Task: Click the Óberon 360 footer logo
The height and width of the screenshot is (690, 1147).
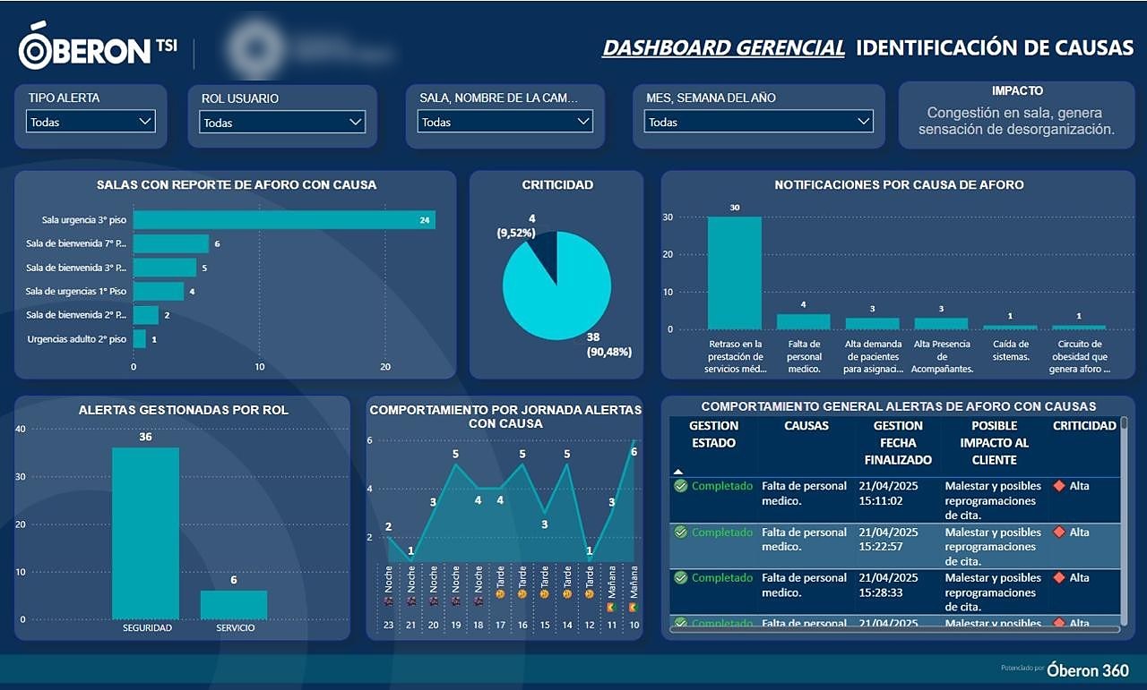Action: point(1088,669)
